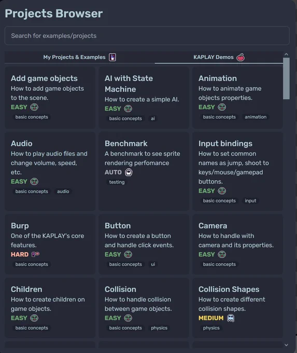297x353 pixels.
Task: Open the Add game objects demo
Action: (50, 98)
